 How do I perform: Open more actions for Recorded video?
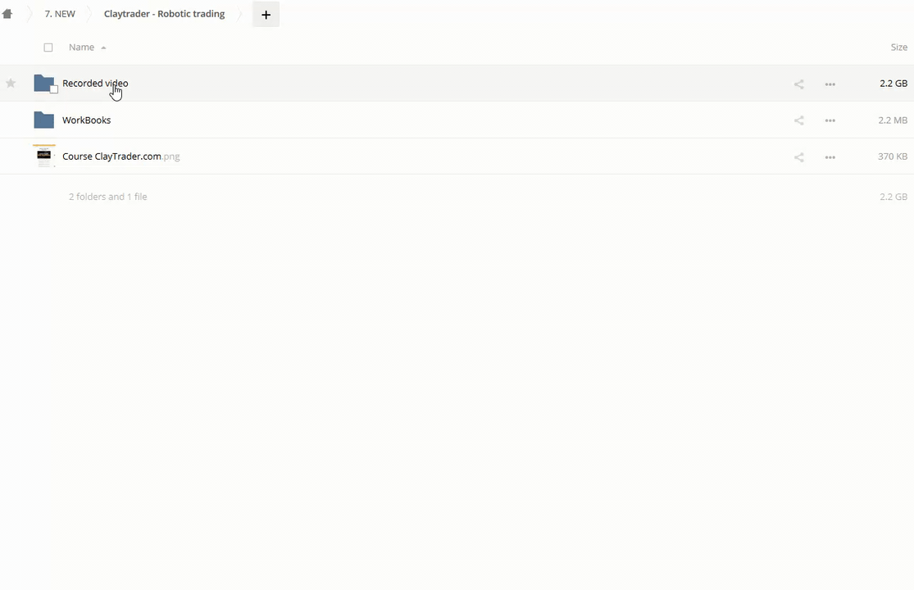(830, 84)
